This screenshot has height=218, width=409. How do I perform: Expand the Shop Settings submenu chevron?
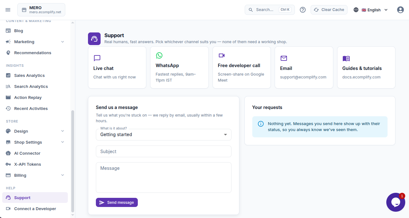[x=62, y=142]
